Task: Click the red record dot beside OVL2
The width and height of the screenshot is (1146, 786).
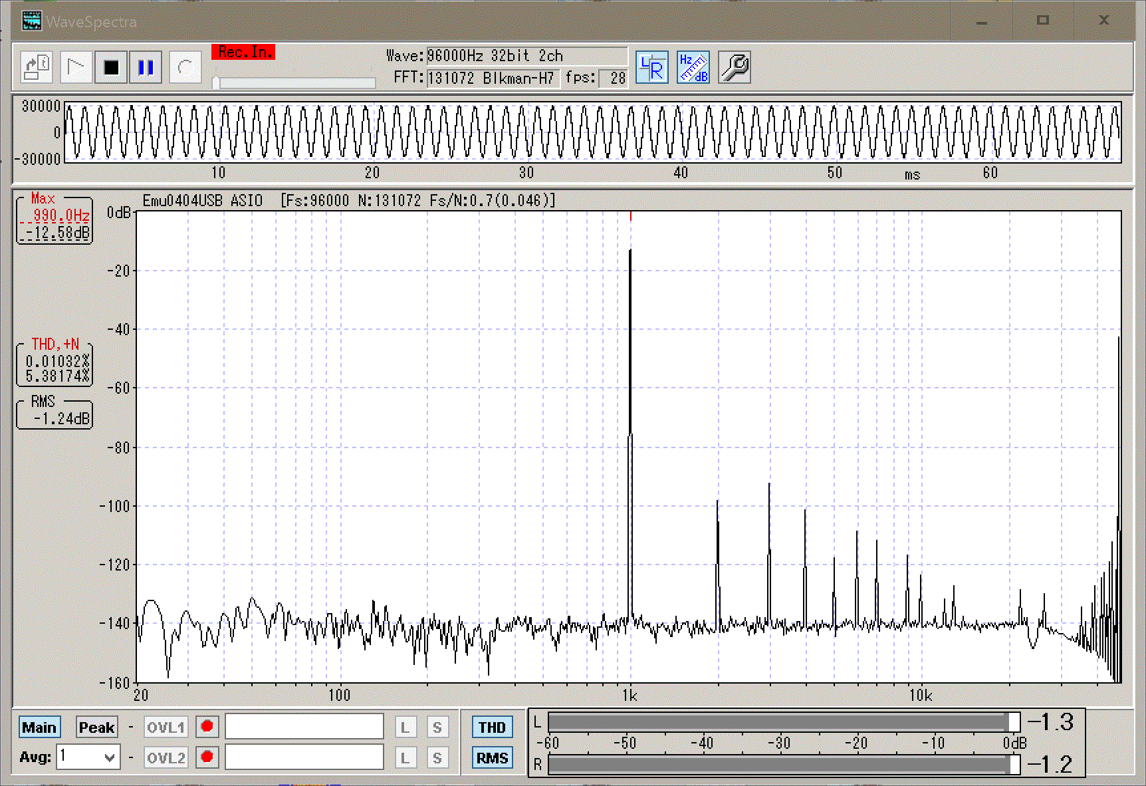Action: (207, 757)
